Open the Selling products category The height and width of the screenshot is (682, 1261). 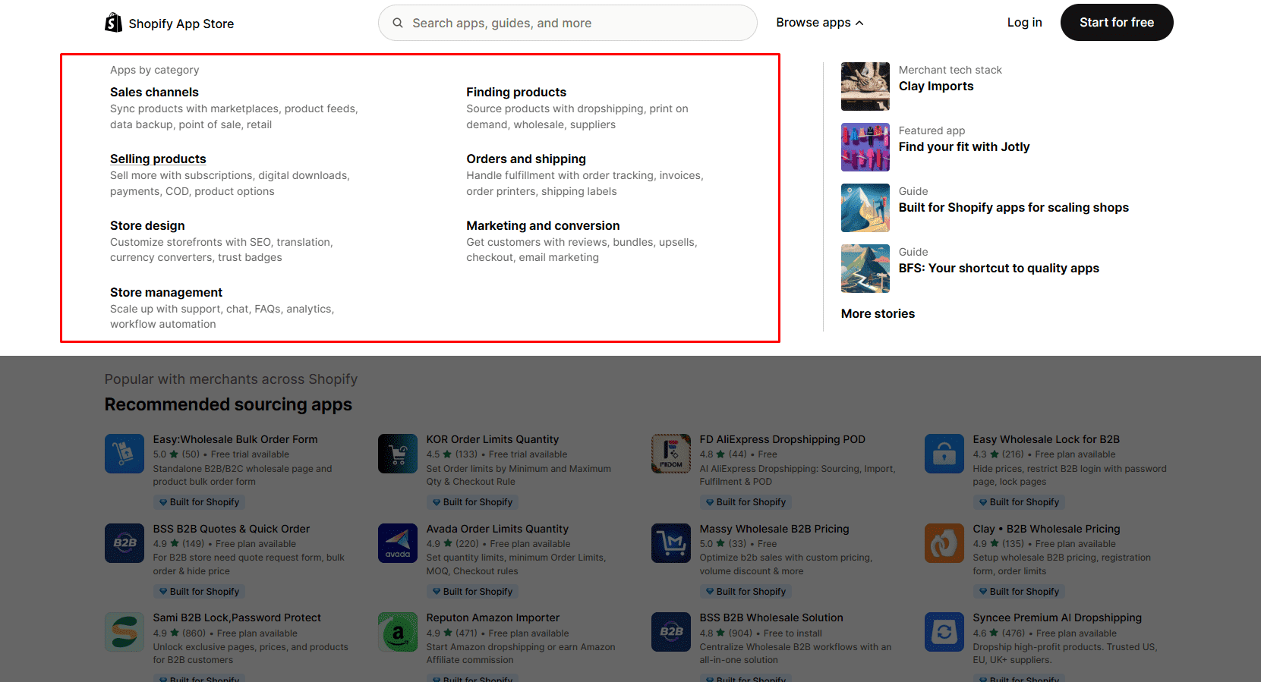coord(158,159)
